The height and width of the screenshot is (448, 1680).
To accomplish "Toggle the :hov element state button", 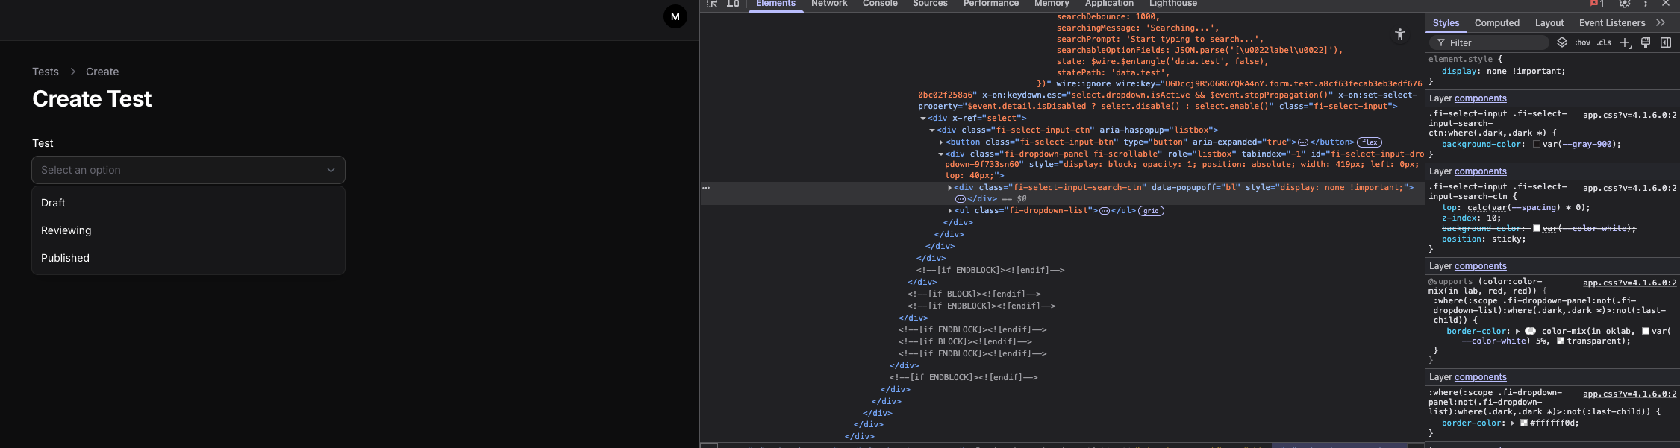I will (1582, 43).
